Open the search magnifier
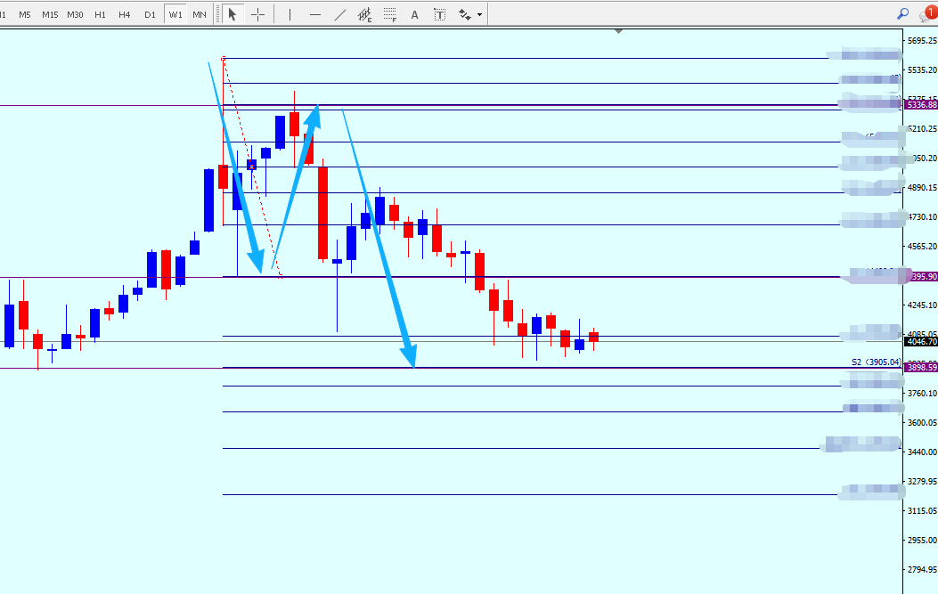 point(902,13)
